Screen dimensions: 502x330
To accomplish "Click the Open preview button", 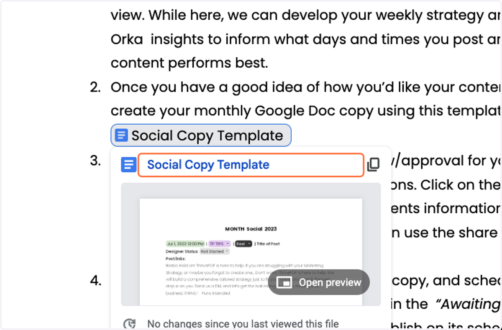I will pyautogui.click(x=319, y=282).
